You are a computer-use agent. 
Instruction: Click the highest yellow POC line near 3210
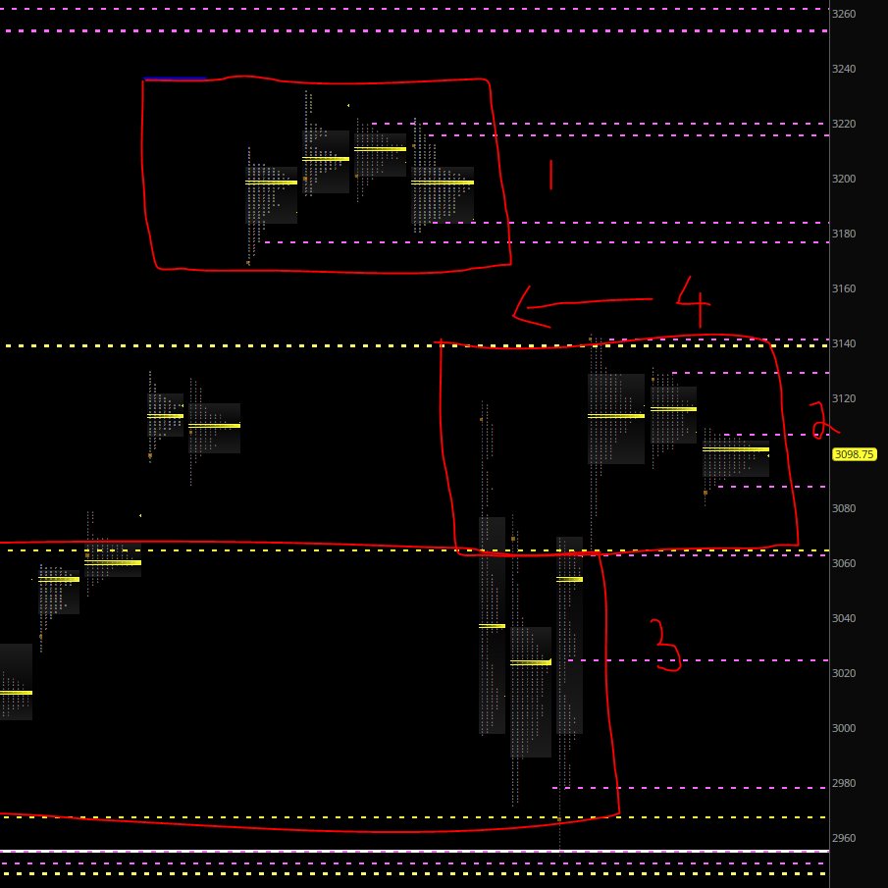click(x=380, y=149)
